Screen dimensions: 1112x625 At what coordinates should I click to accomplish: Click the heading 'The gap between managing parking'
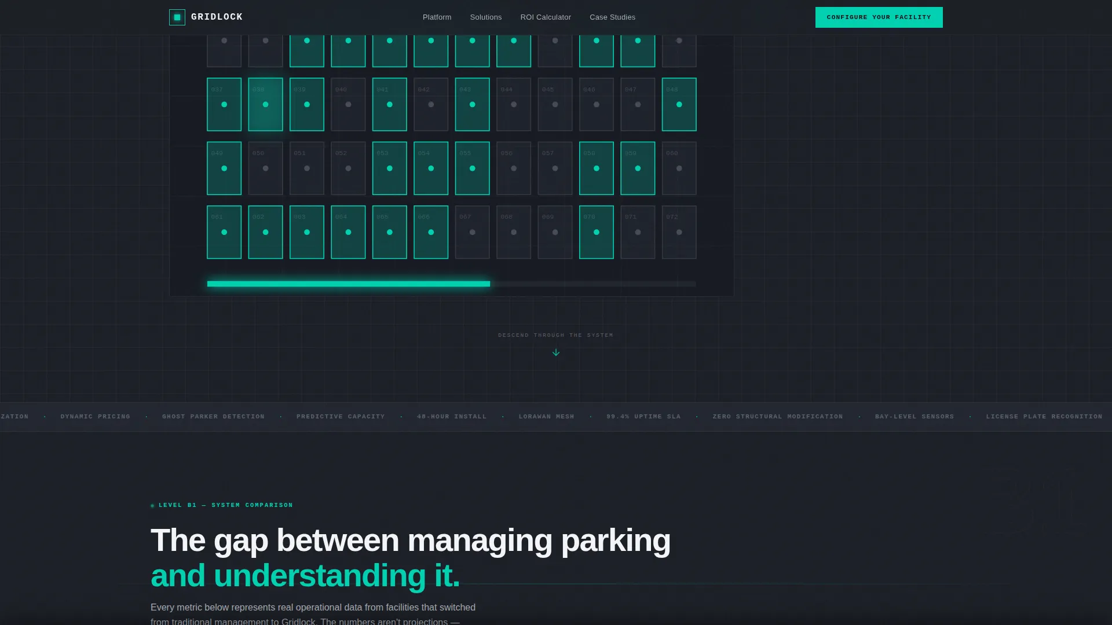coord(411,541)
